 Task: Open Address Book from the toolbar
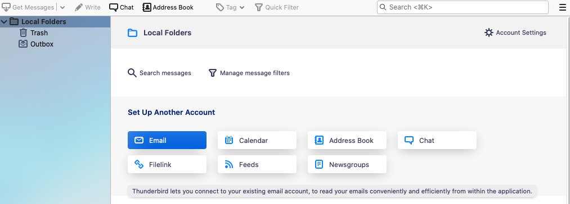pos(168,7)
